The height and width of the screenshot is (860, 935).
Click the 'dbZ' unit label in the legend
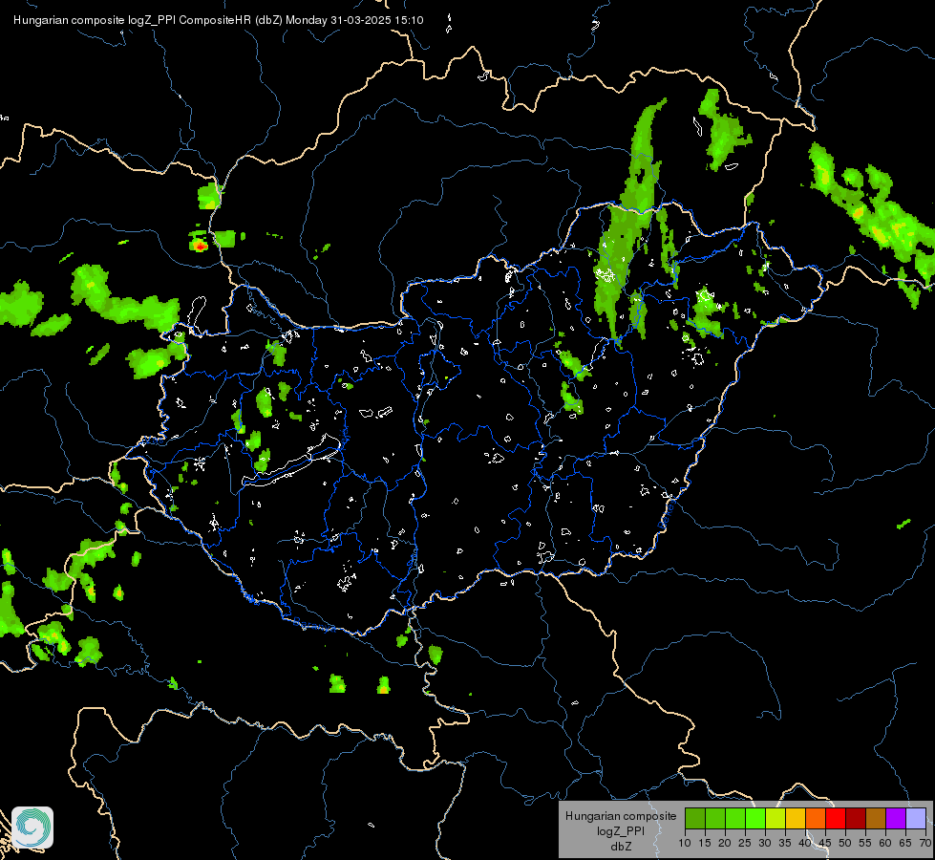621,847
